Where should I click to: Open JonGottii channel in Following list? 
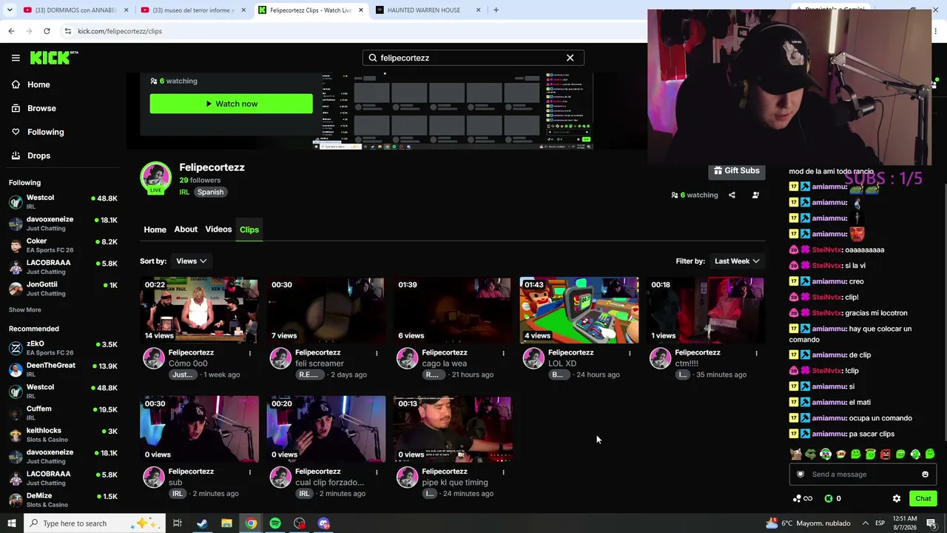tap(63, 289)
